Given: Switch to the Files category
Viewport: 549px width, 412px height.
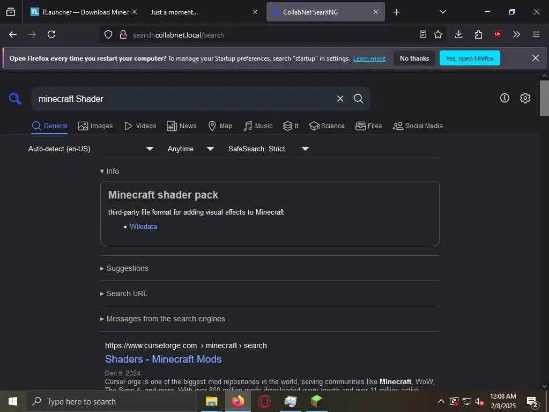Looking at the screenshot, I should [x=369, y=126].
